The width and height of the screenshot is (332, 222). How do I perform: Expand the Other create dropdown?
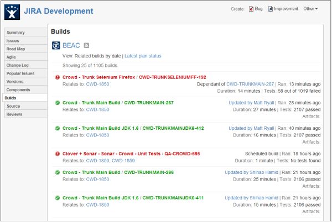click(x=310, y=9)
